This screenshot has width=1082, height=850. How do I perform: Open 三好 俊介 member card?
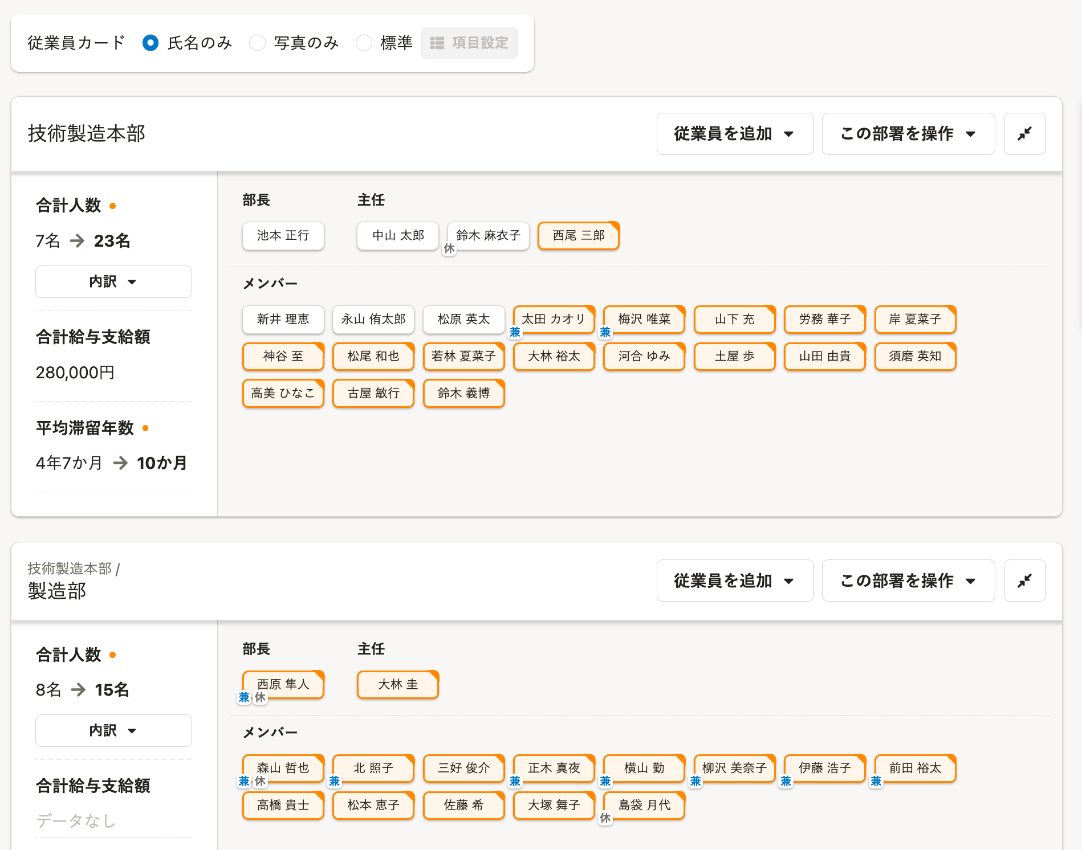(464, 769)
